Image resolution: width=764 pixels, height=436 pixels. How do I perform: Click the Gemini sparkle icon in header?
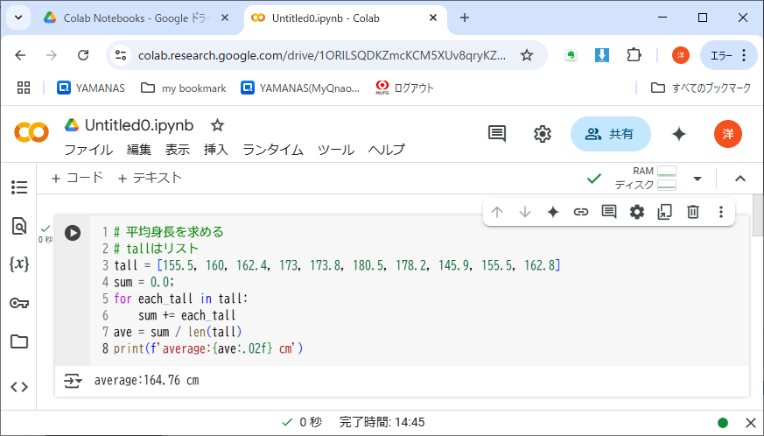(678, 134)
